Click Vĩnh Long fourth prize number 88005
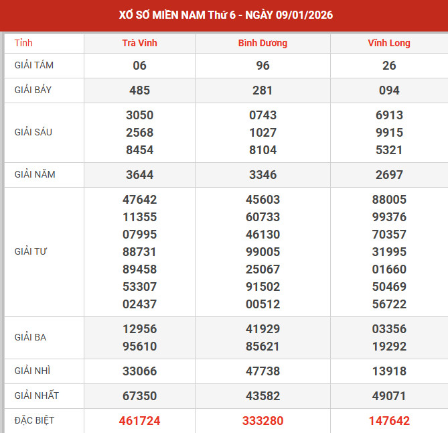 click(389, 200)
